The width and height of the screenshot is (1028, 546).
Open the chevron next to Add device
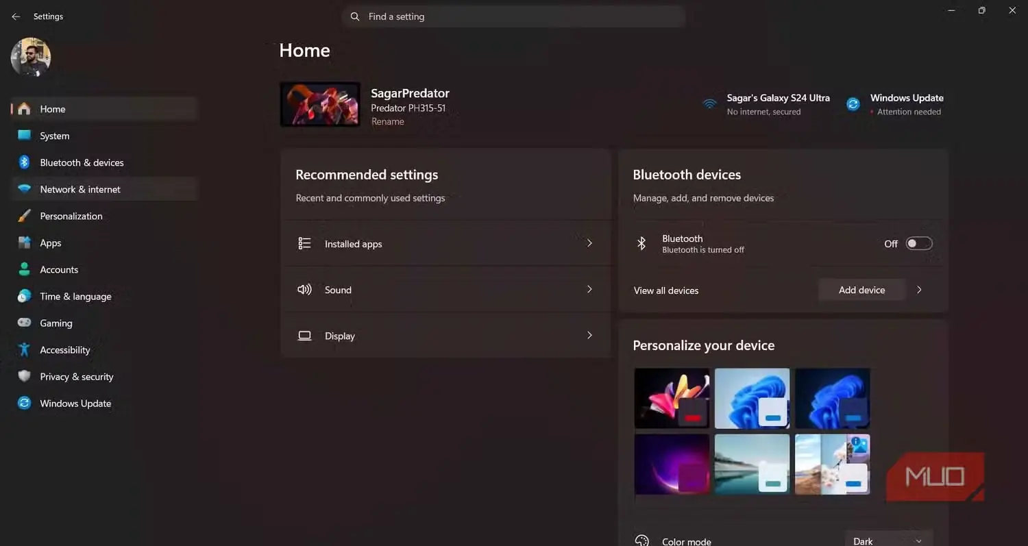(x=919, y=290)
